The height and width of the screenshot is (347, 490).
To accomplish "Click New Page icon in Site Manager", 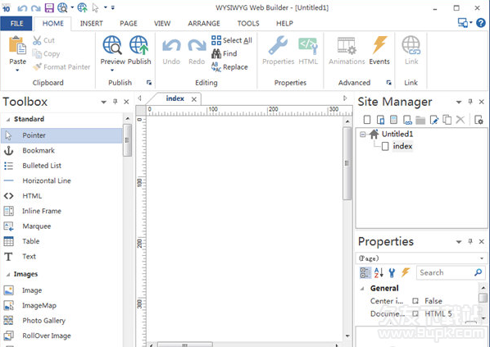I will tap(367, 120).
